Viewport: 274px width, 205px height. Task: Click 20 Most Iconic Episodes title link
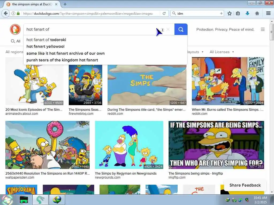click(34, 110)
